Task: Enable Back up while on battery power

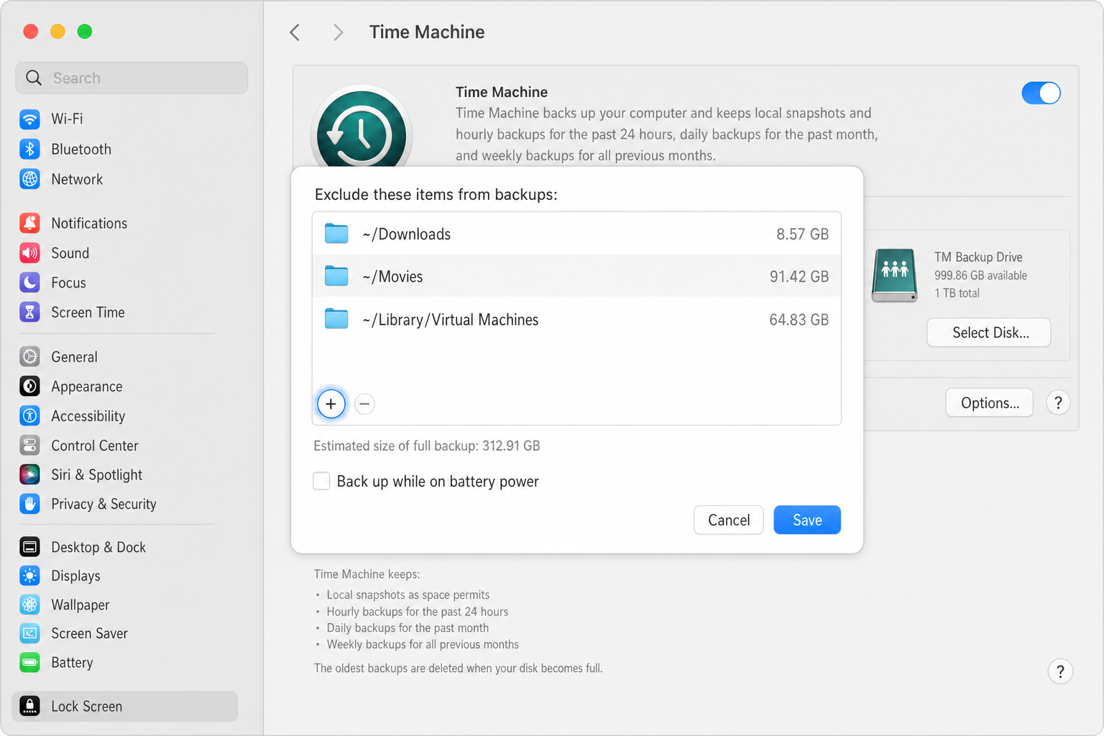Action: (321, 481)
